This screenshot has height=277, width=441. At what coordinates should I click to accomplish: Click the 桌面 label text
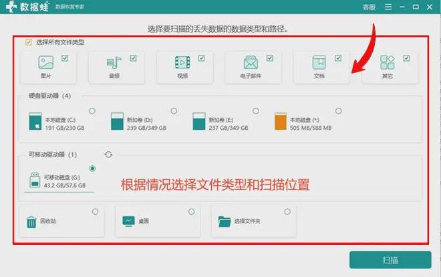pos(144,221)
